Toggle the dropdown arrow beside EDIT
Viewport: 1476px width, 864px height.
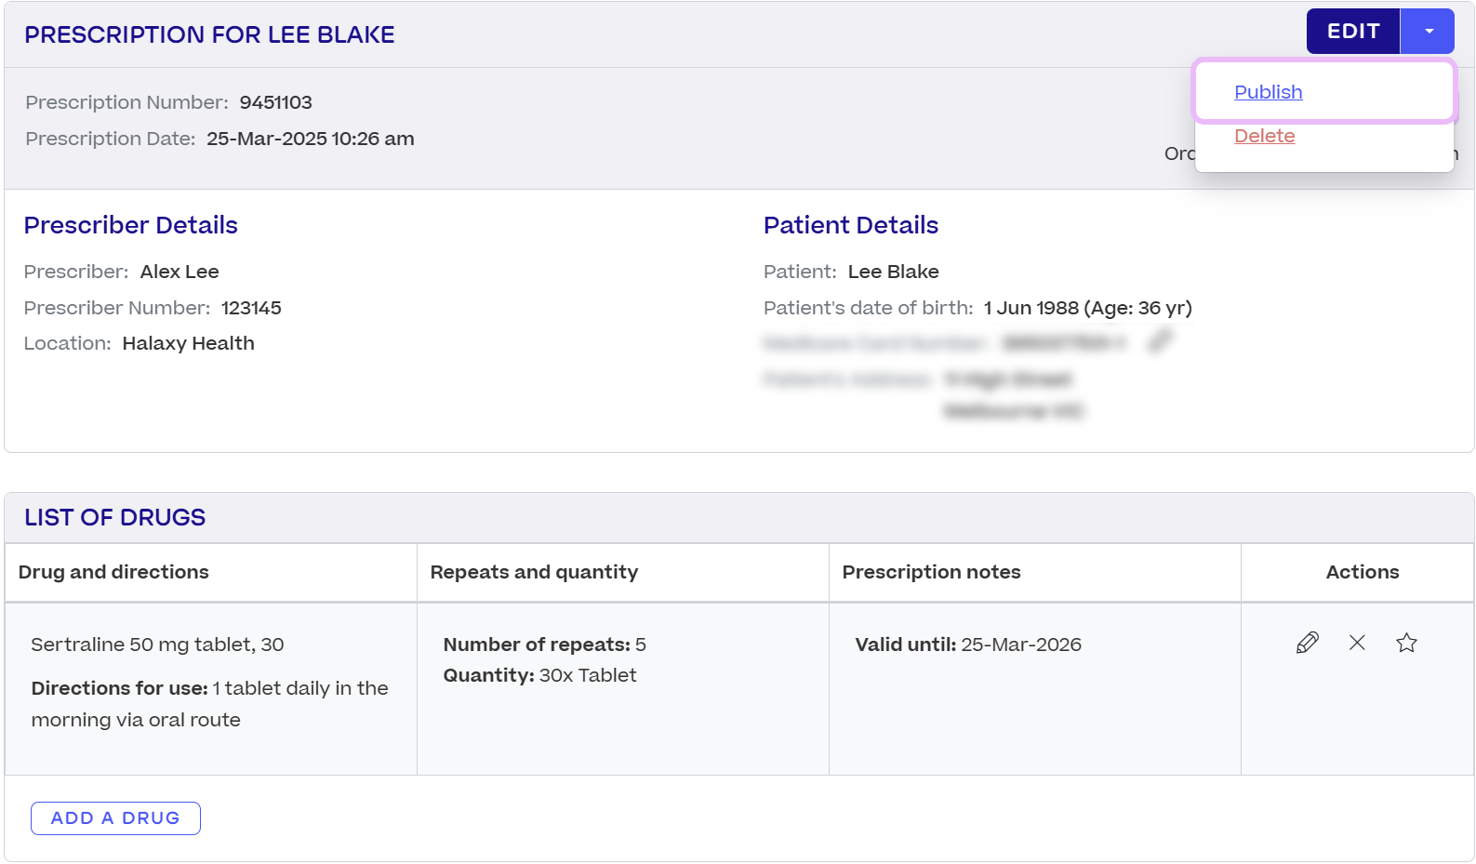1428,32
